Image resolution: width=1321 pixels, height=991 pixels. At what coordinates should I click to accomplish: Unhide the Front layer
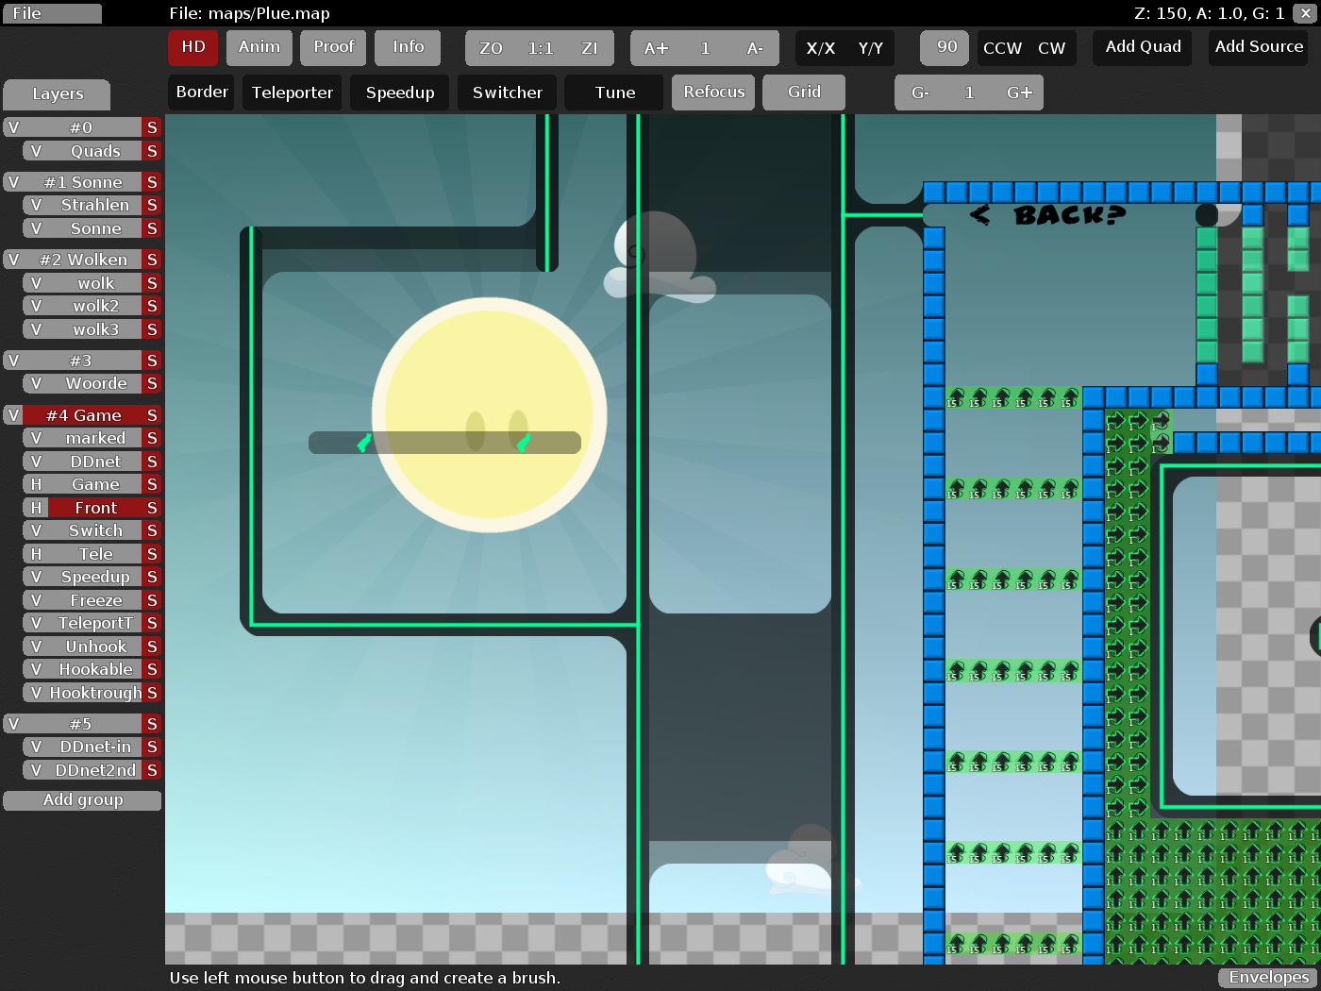35,507
